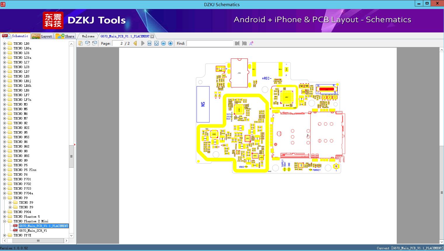
Task: Expand the TECNO PP7E folder
Action: click(4, 235)
